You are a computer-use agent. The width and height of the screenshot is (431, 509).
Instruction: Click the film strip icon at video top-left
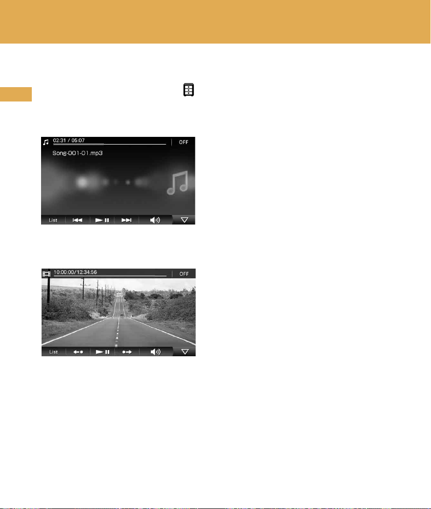point(47,274)
